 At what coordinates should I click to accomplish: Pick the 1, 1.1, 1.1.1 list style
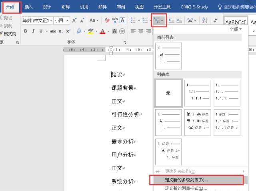198,93
